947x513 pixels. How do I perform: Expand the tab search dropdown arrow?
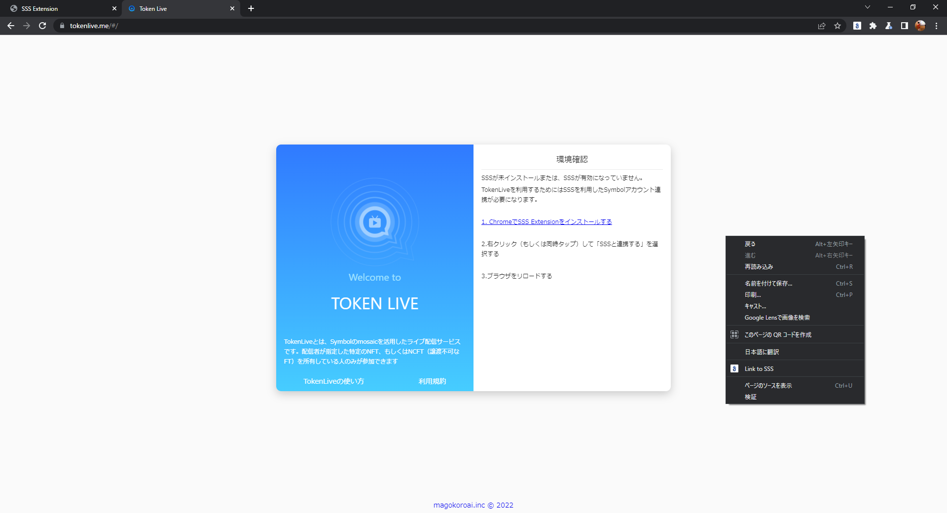tap(868, 7)
